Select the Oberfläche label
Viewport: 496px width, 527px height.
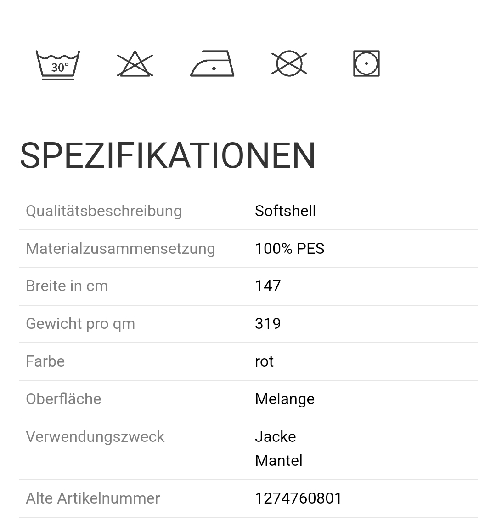tap(63, 399)
